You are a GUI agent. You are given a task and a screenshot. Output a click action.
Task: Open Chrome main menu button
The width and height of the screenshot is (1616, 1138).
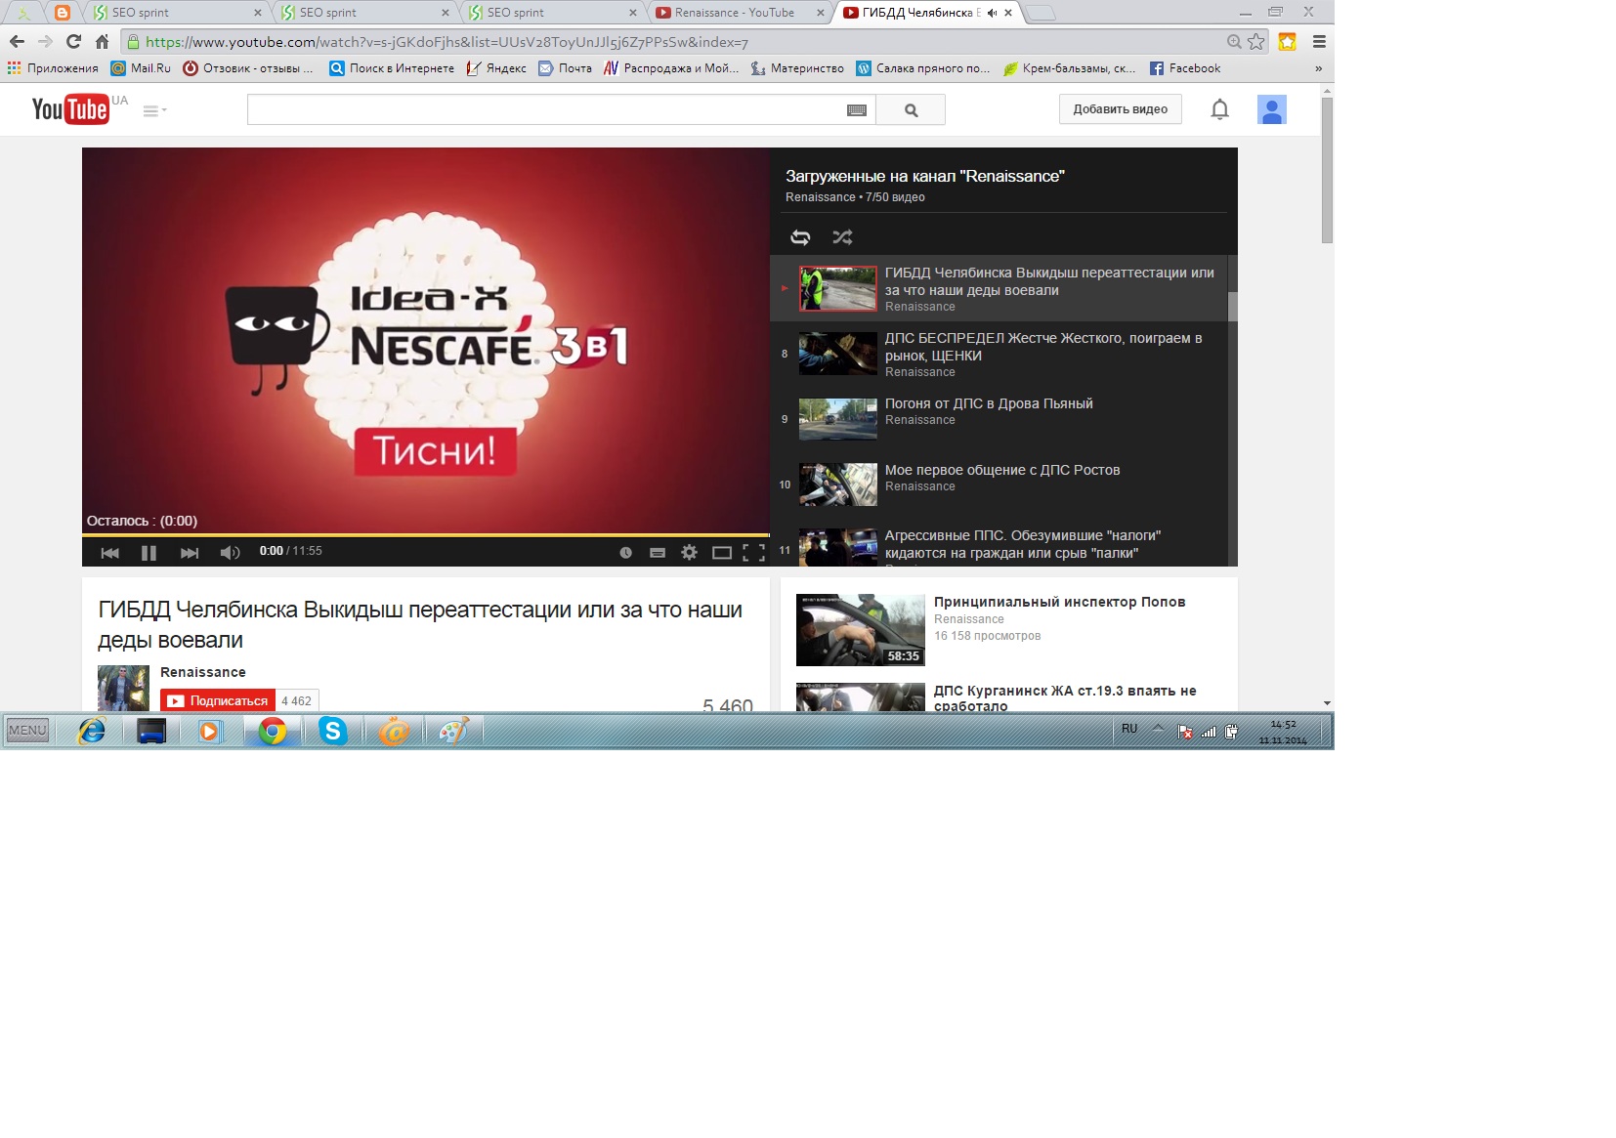1318,42
